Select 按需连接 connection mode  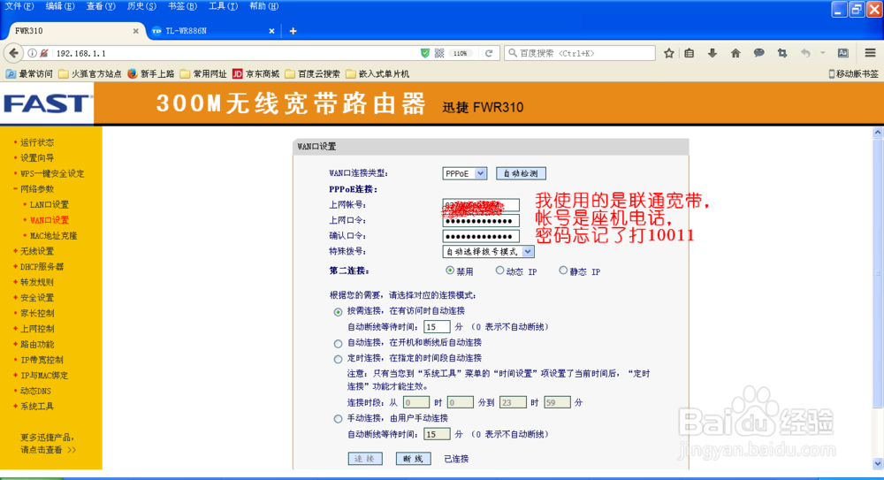click(x=338, y=312)
